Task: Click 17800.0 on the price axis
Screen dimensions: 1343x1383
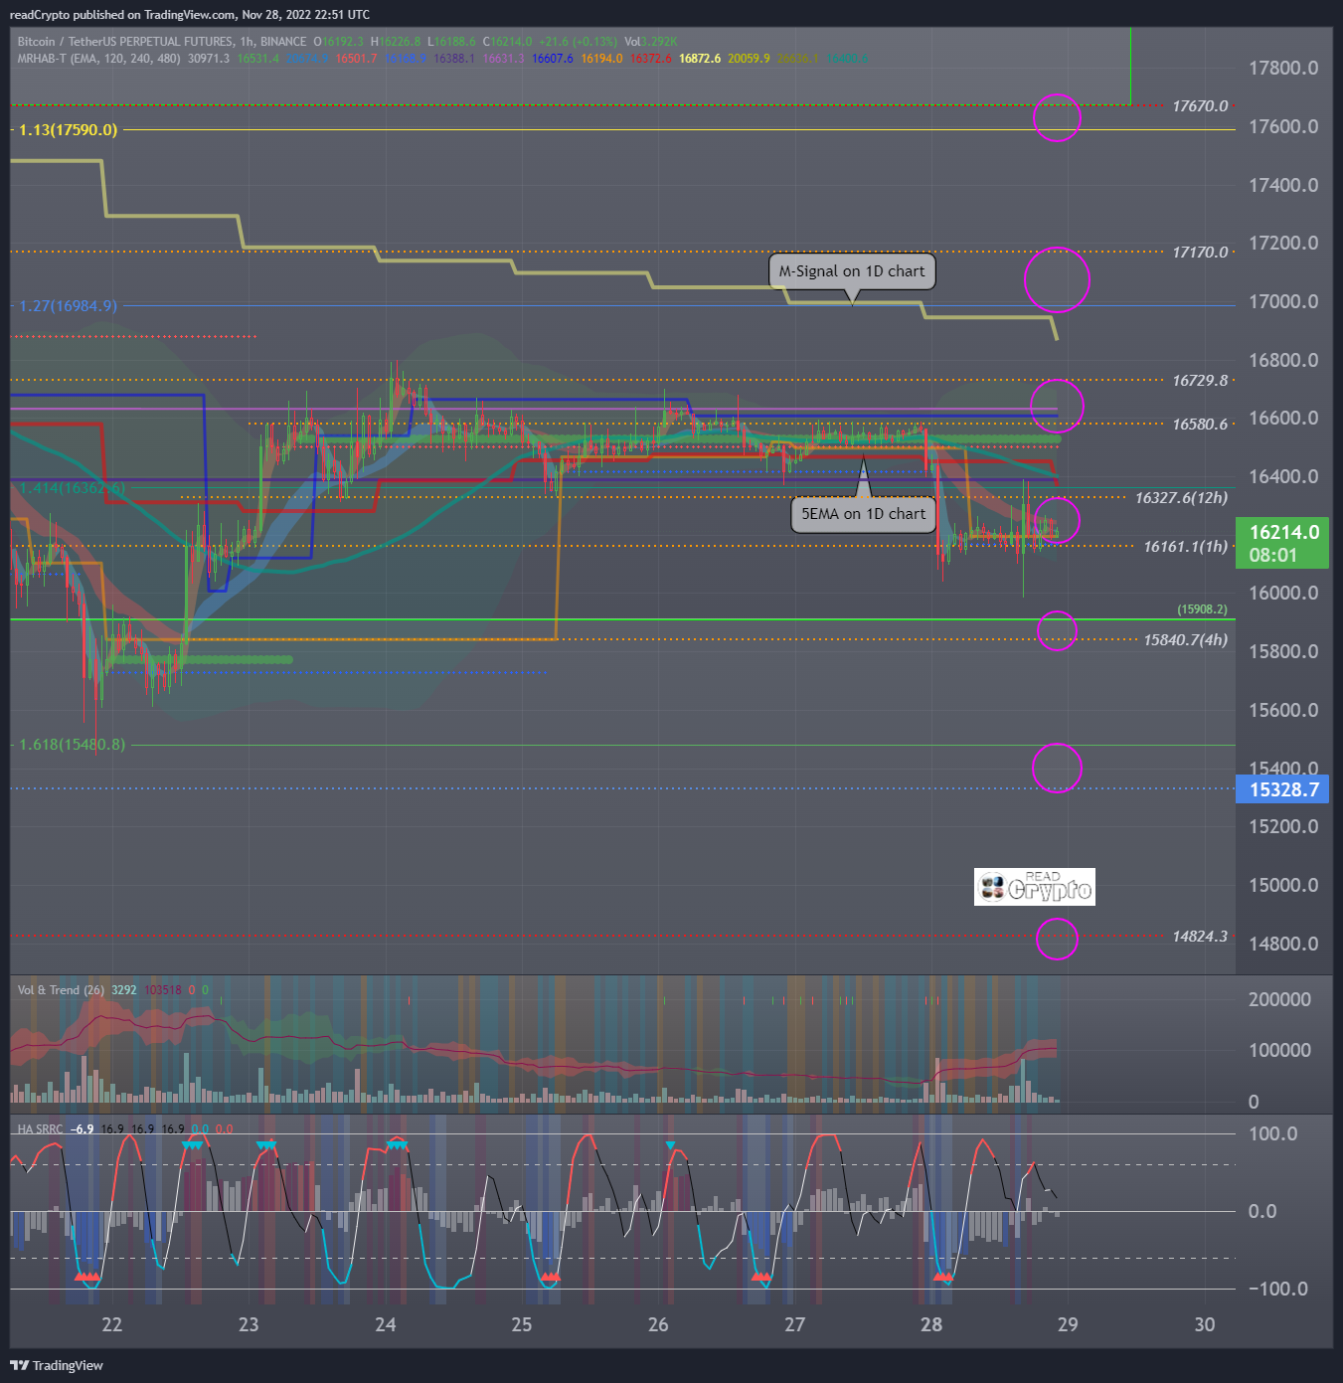Action: [1283, 69]
